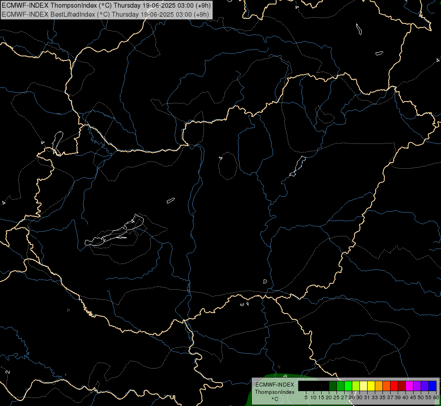Click the ThompsonIndex title line at top
441x406 pixels.
106,5
